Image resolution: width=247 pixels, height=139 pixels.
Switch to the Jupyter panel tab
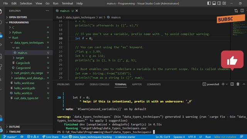click(137, 84)
